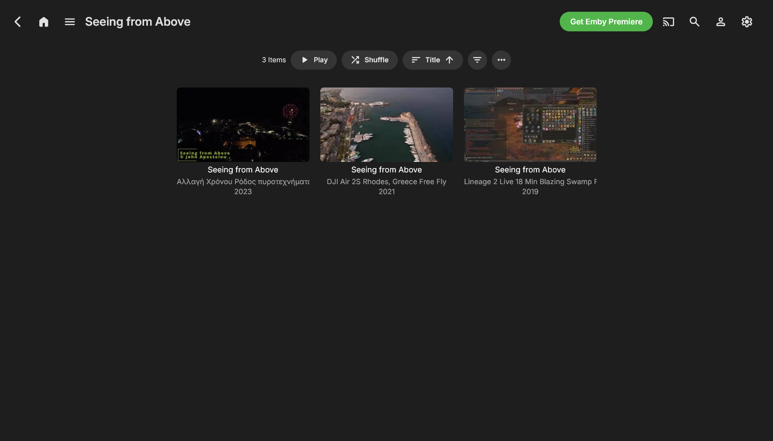Open the filter options icon
The width and height of the screenshot is (773, 441).
point(477,60)
